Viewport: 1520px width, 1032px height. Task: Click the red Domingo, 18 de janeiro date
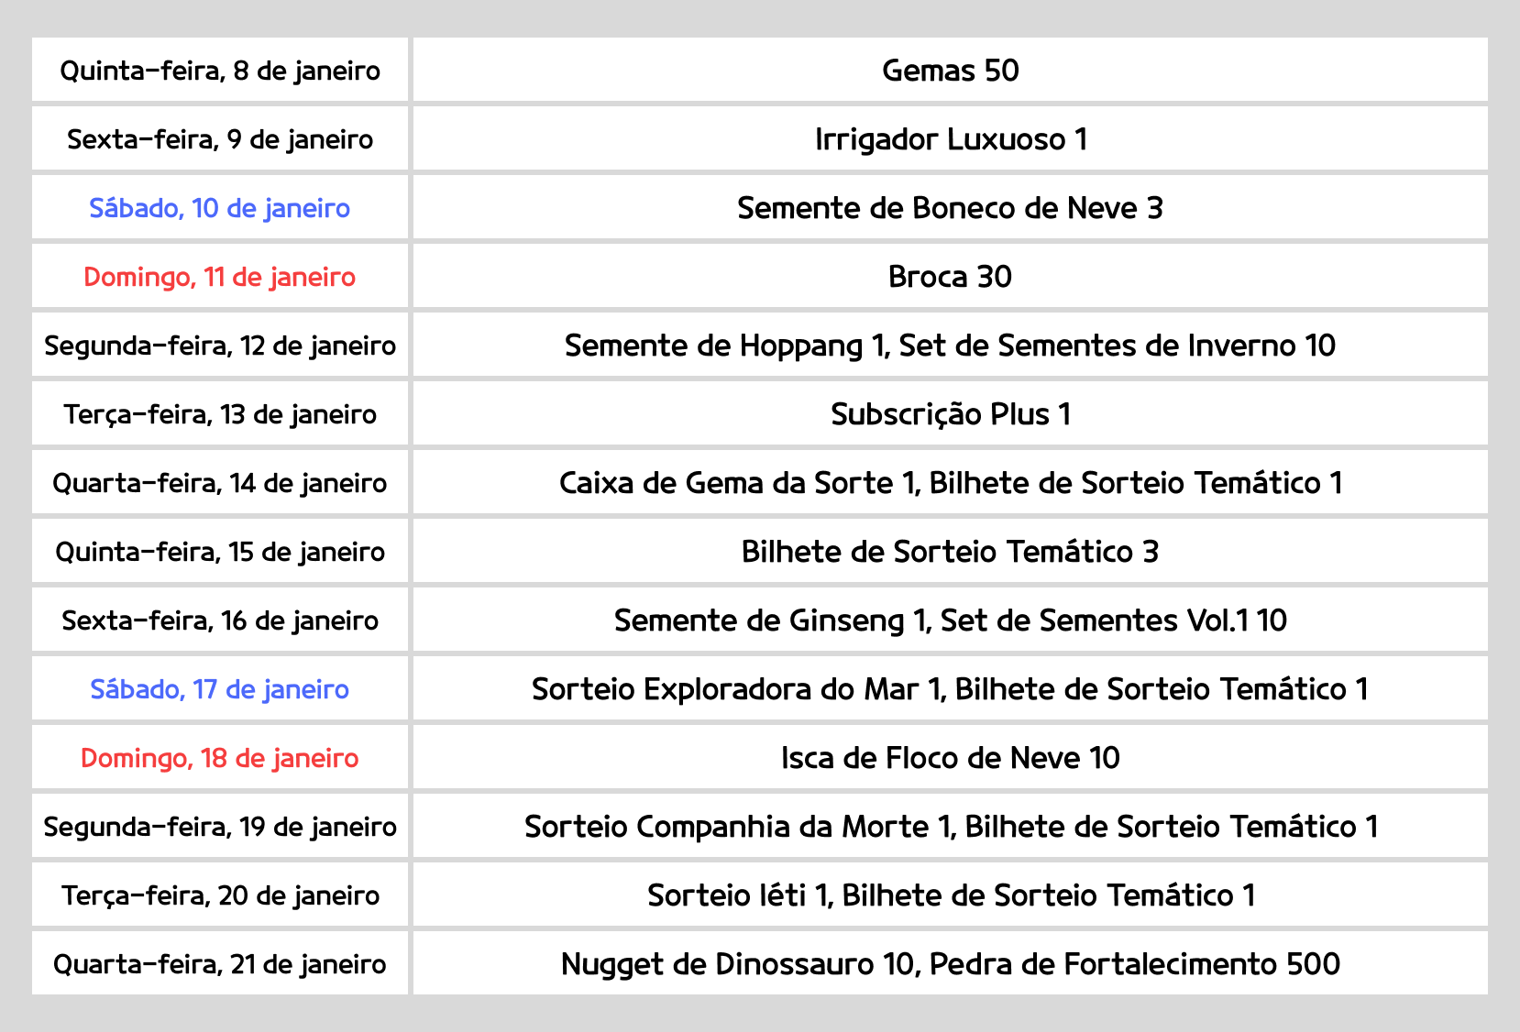click(220, 758)
